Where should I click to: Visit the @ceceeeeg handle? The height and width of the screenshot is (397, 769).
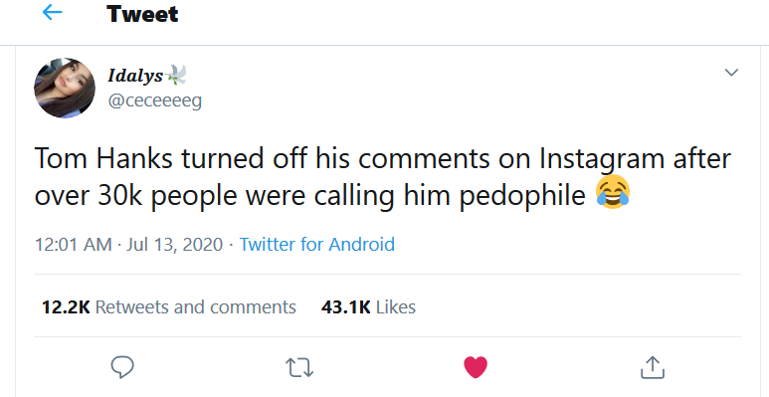[154, 100]
